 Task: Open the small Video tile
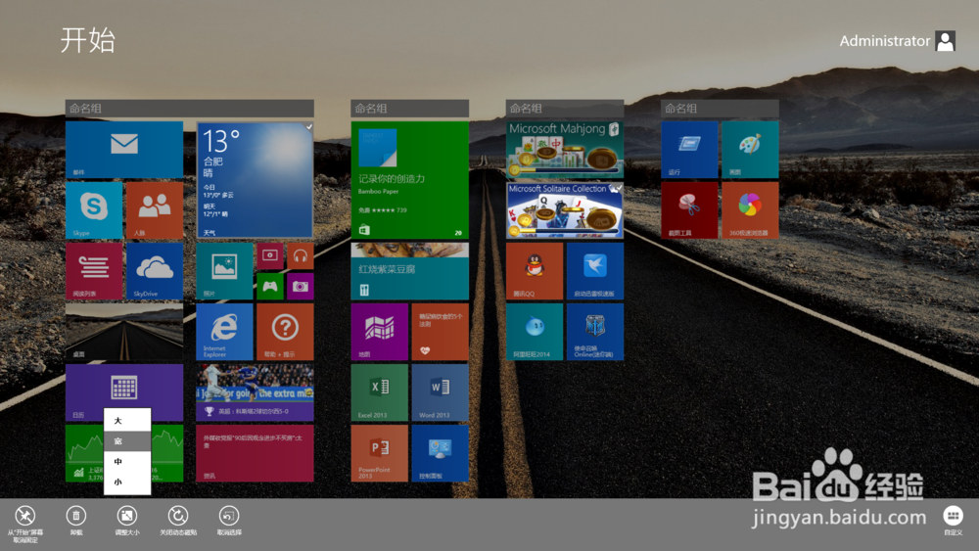[x=270, y=255]
